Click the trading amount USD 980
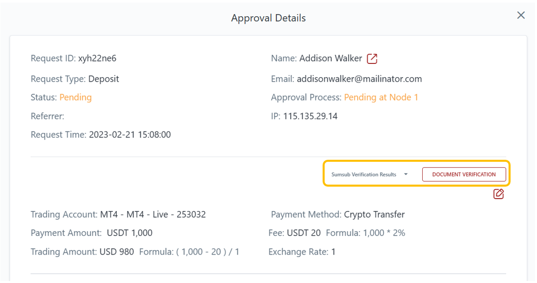This screenshot has width=537, height=283. (x=116, y=252)
